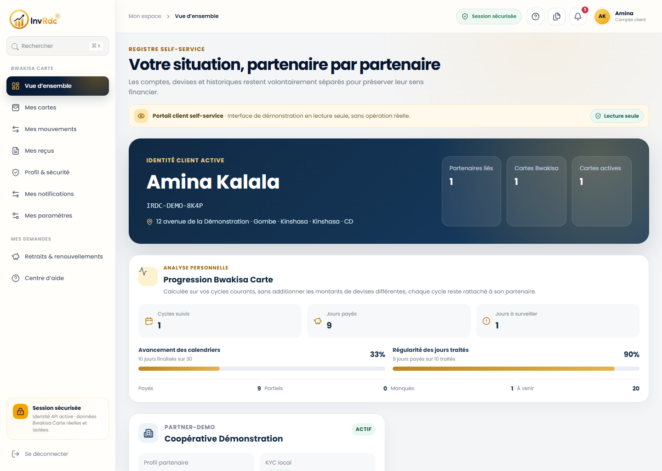
Task: Click the AK avatar badge
Action: click(x=602, y=17)
